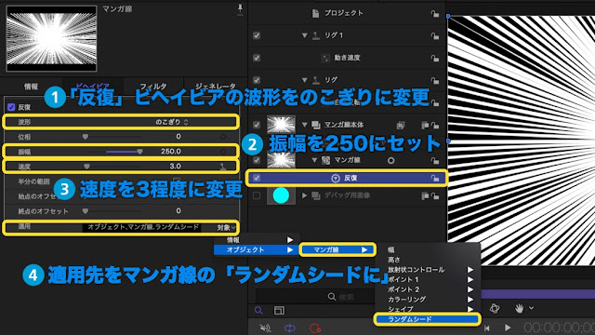
Task: Enable the デバッグ用画像 checkbox
Action: [x=257, y=195]
